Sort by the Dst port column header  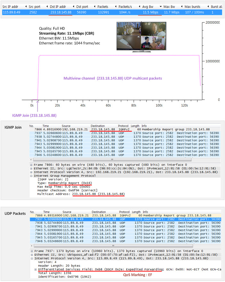coord(82,7)
